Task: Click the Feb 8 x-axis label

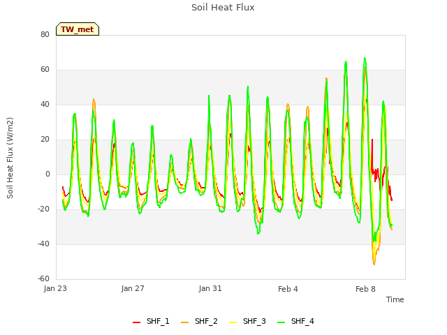Action: click(x=365, y=289)
